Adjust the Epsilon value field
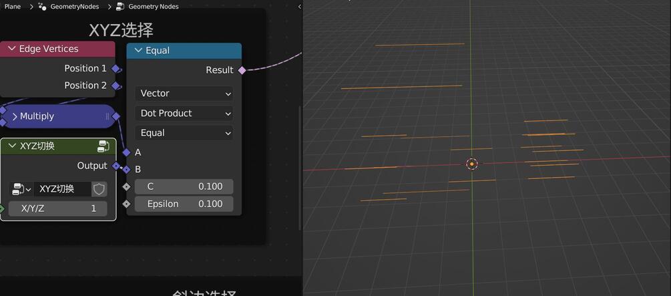Screen dimensions: 671x296 coord(184,204)
